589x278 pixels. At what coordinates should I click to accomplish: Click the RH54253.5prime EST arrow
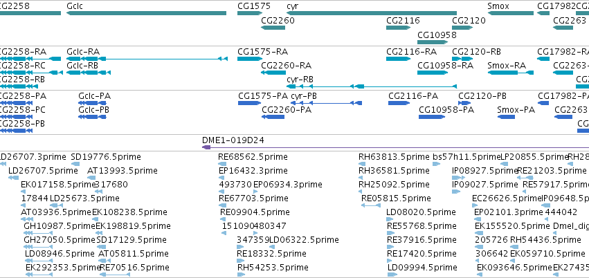(x=241, y=275)
